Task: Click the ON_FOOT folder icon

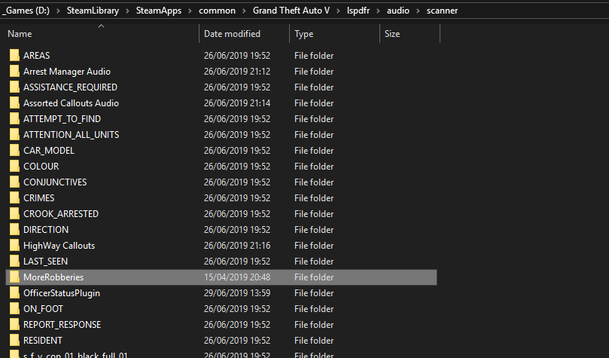Action: 14,309
